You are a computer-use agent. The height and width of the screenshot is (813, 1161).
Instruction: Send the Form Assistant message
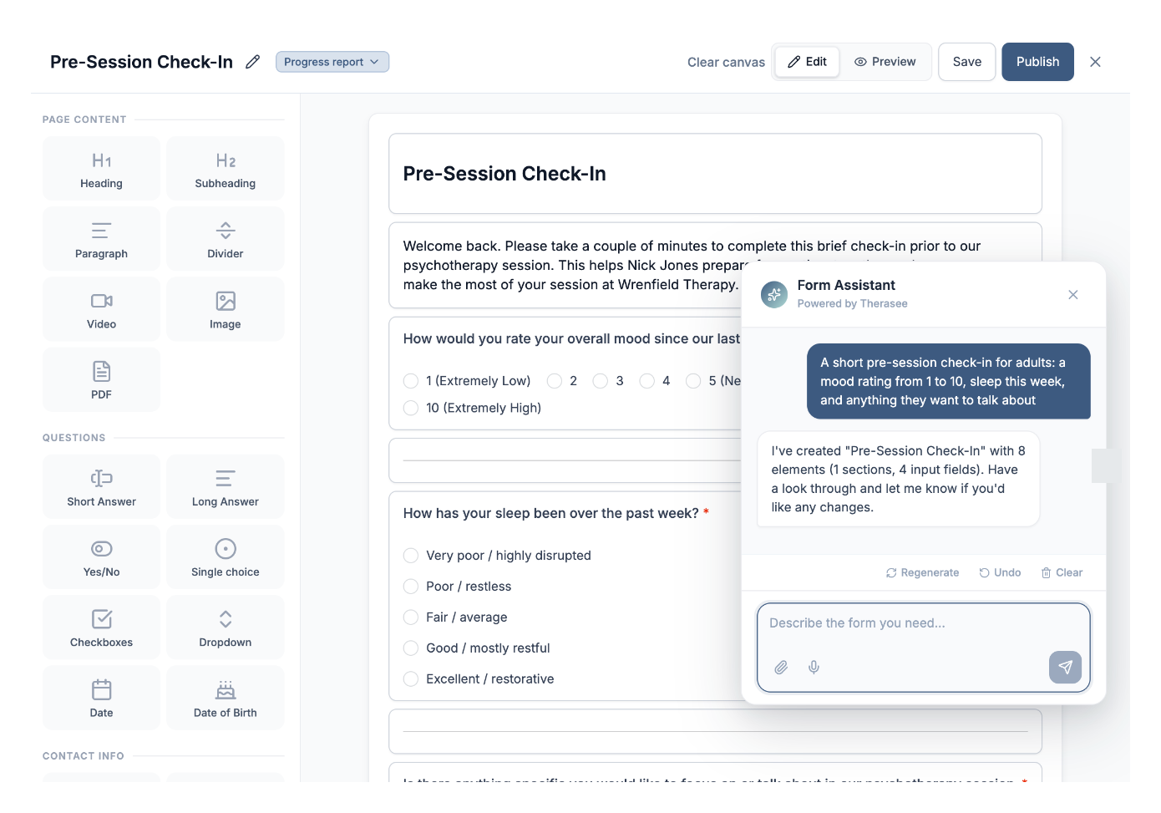1065,667
